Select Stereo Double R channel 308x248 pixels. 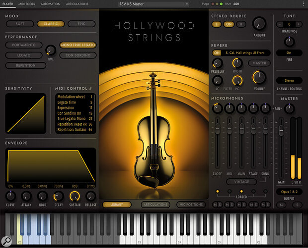241,24
